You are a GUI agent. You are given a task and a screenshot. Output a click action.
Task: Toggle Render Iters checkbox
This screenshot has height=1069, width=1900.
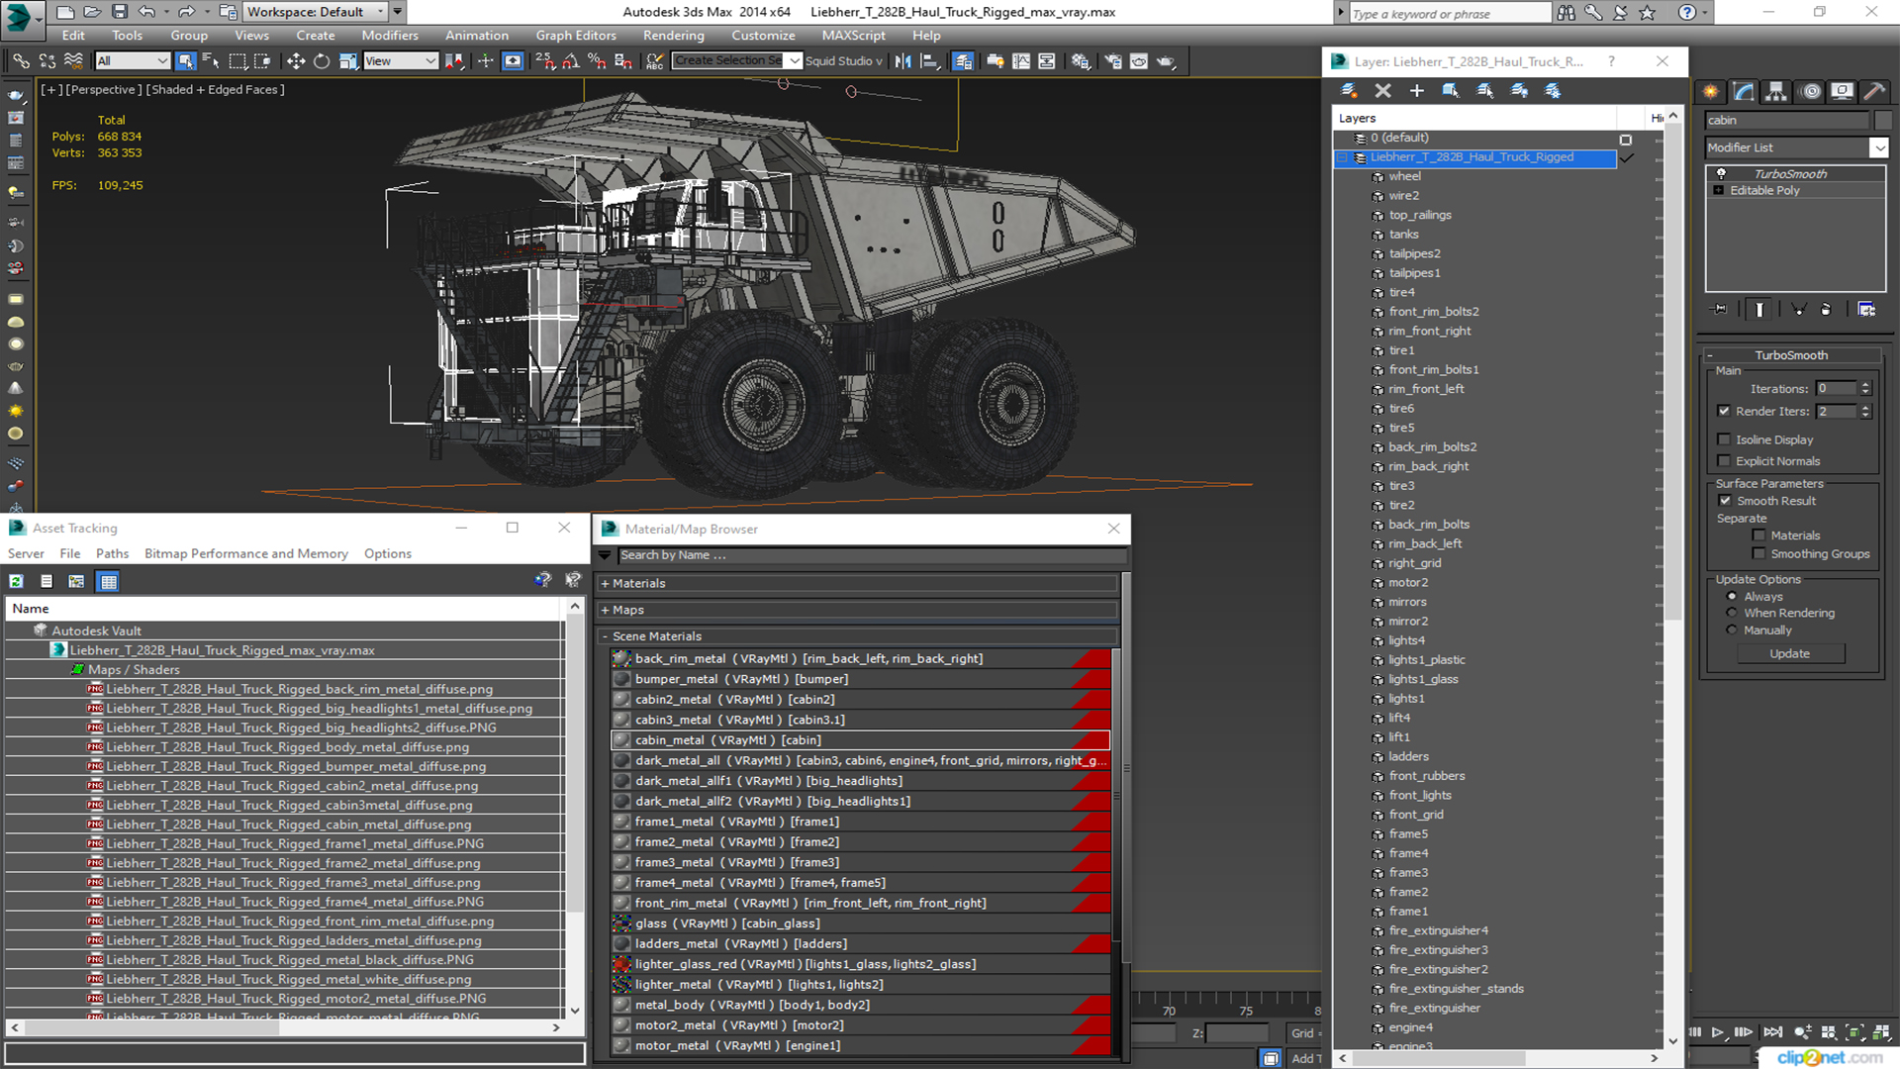click(1725, 411)
